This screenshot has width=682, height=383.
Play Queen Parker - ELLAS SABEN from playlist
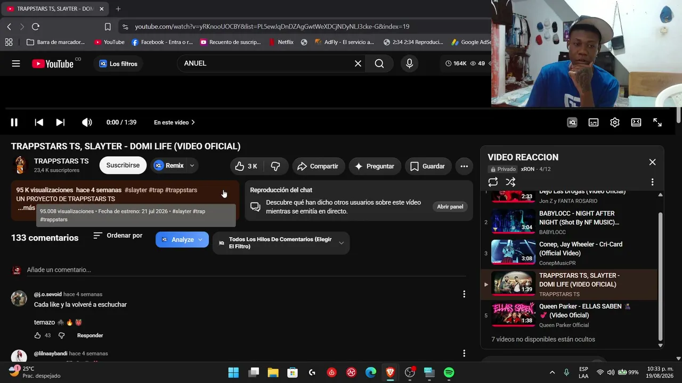pos(570,315)
